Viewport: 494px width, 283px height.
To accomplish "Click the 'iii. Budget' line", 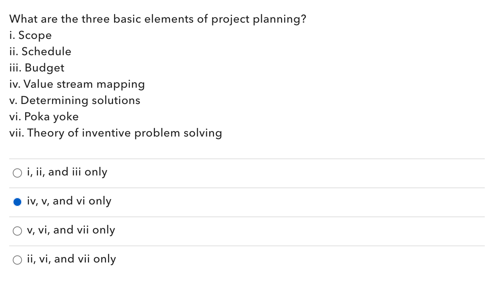I will (37, 68).
